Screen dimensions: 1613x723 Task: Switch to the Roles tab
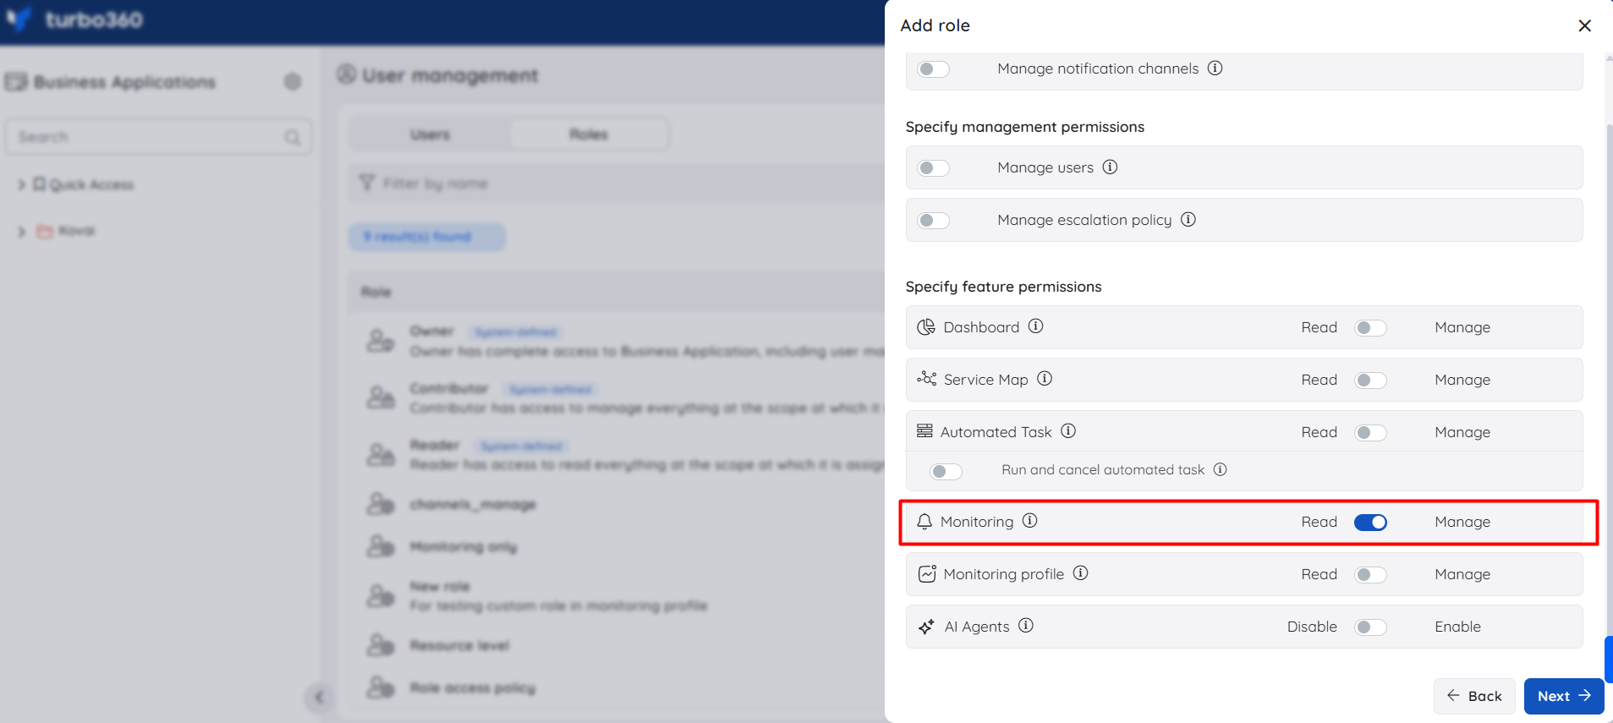pyautogui.click(x=589, y=134)
